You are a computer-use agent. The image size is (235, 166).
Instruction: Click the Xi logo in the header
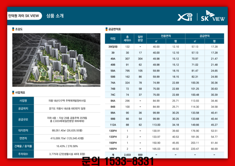[185, 17]
